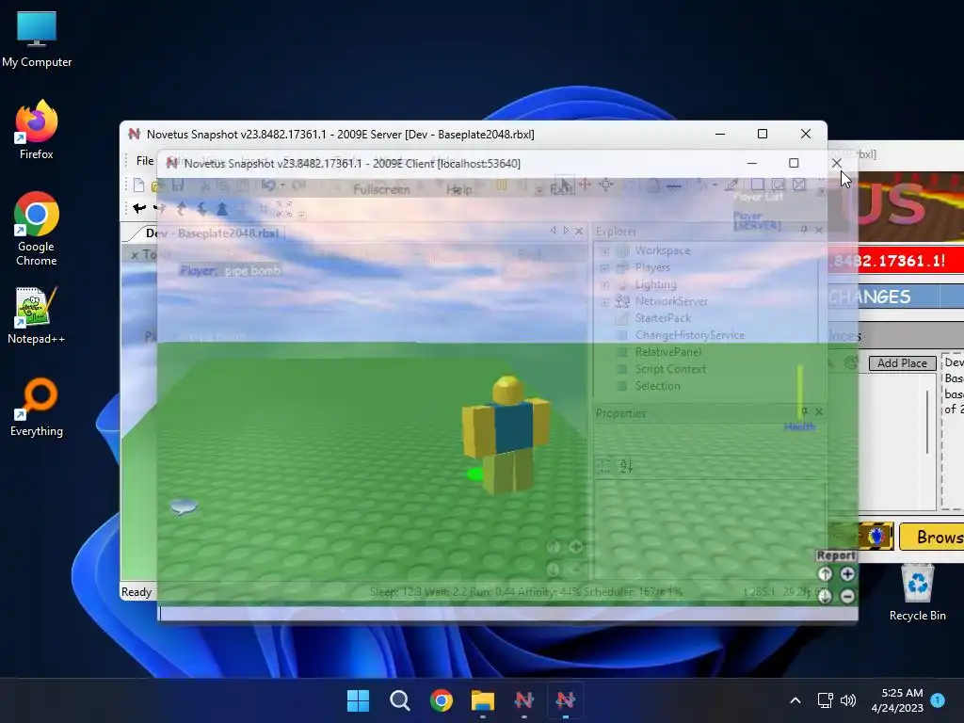Click the Save icon in Server toolbar
The image size is (964, 723).
tap(178, 185)
